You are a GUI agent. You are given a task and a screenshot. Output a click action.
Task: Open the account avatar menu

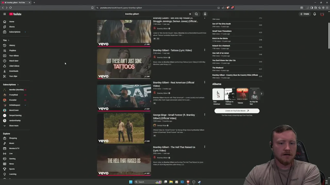point(322,14)
